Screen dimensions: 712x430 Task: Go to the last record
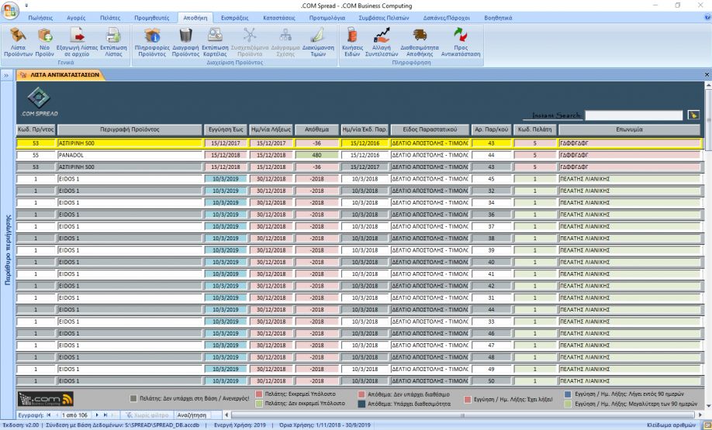tap(105, 415)
